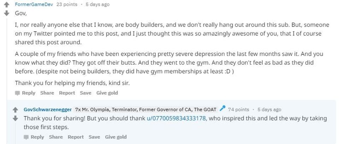Upvote FormerGameDev's comment
This screenshot has height=144, width=346.
point(6,5)
